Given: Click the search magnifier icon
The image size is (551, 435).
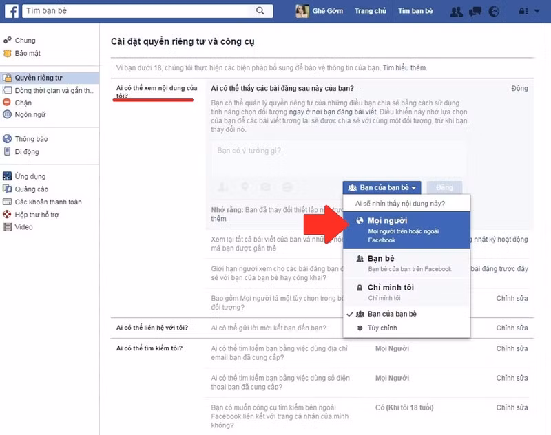Looking at the screenshot, I should click(258, 10).
